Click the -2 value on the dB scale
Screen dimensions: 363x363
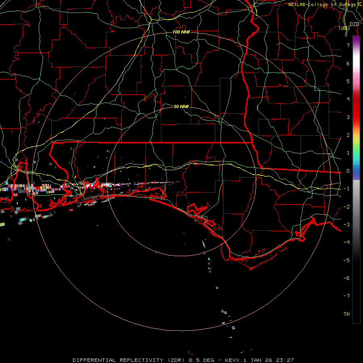346,207
